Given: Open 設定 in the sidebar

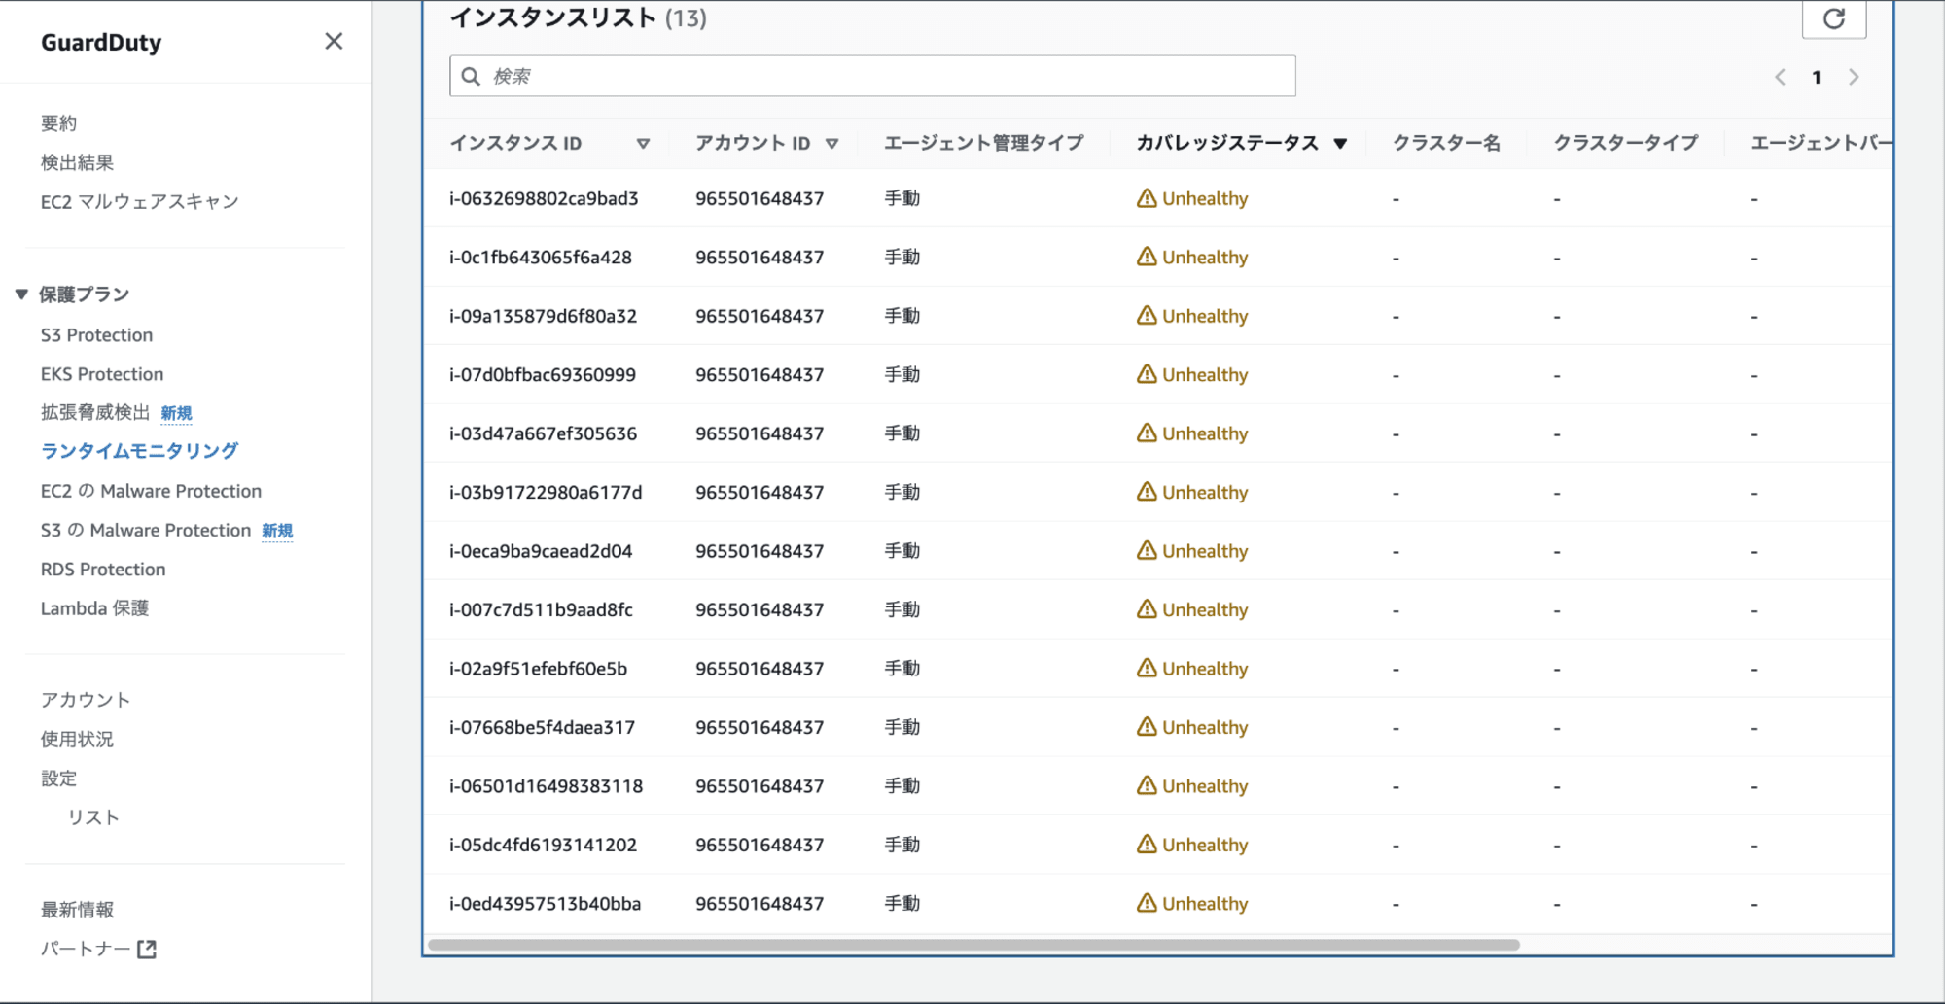Looking at the screenshot, I should click(58, 778).
